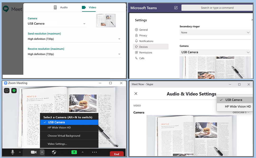Click the Search or type a command field in Teams
This screenshot has width=256, height=158.
tap(217, 8)
